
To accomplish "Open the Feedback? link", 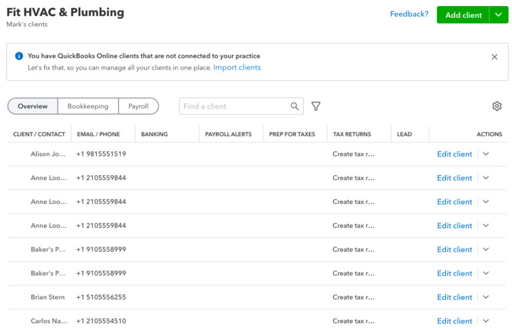I will pyautogui.click(x=409, y=14).
